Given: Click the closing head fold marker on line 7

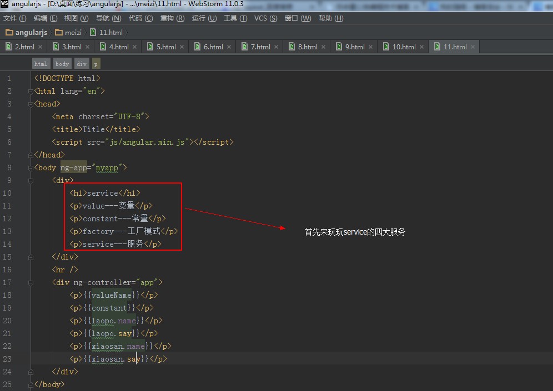Looking at the screenshot, I should pyautogui.click(x=31, y=155).
